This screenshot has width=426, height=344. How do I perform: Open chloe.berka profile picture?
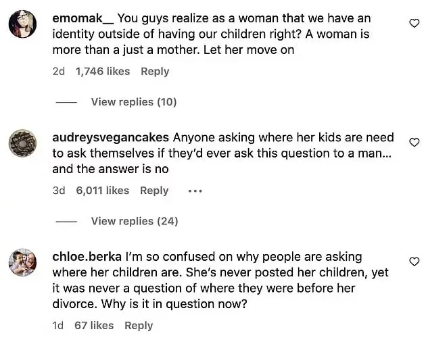click(22, 262)
